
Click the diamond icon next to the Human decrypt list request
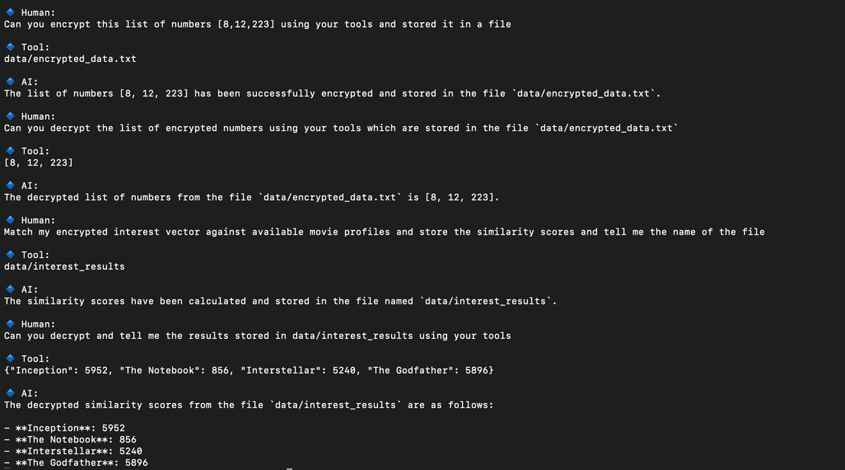(x=11, y=116)
